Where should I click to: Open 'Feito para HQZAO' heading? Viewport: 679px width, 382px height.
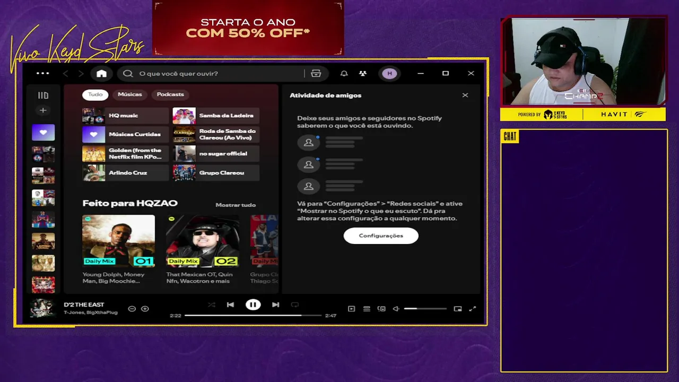click(x=130, y=203)
